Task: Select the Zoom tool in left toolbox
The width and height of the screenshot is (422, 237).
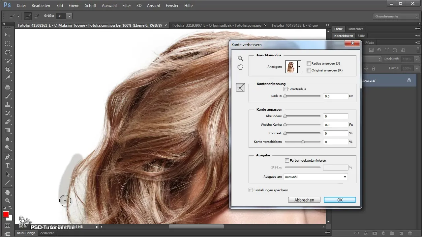Action: tap(8, 200)
